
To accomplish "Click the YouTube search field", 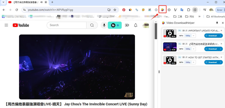I will click(67, 25).
